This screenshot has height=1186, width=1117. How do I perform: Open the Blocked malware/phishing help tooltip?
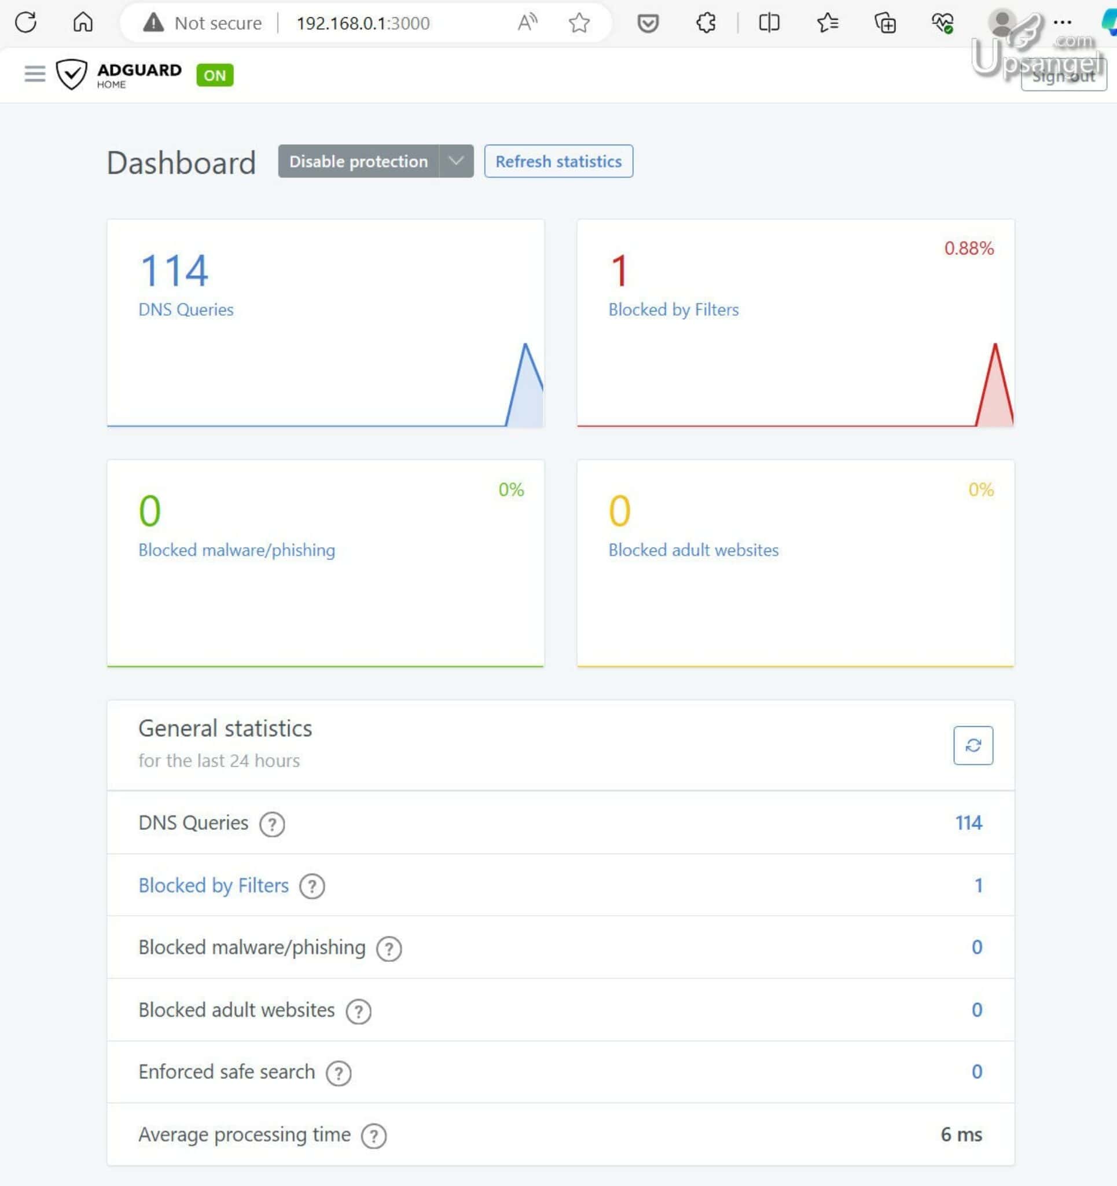(x=388, y=948)
